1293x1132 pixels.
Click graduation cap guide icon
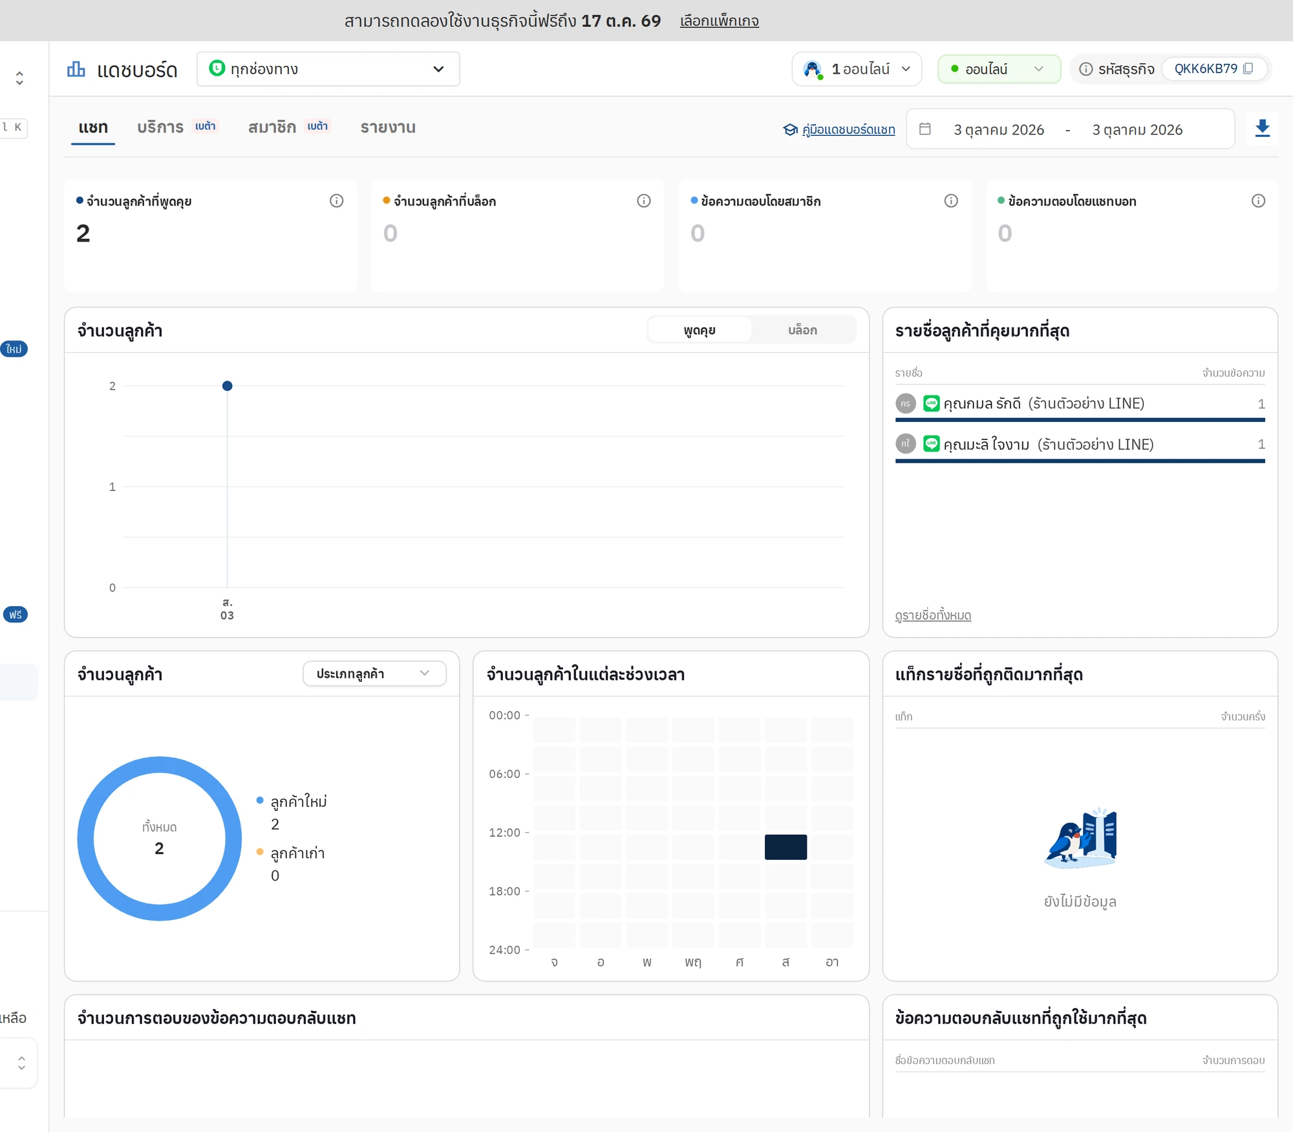(x=790, y=130)
